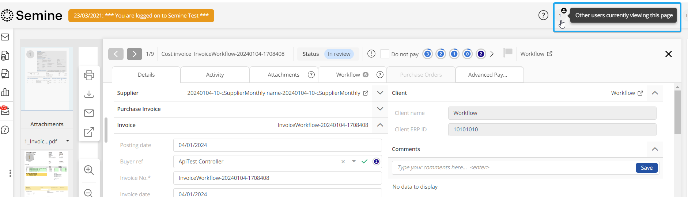The height and width of the screenshot is (197, 688).
Task: Go to next invoice arrow button
Action: tap(134, 54)
